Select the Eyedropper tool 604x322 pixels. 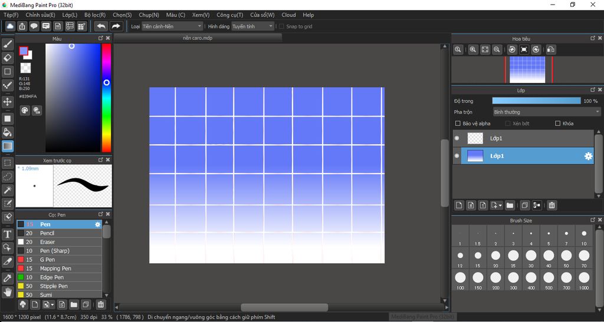pos(7,278)
